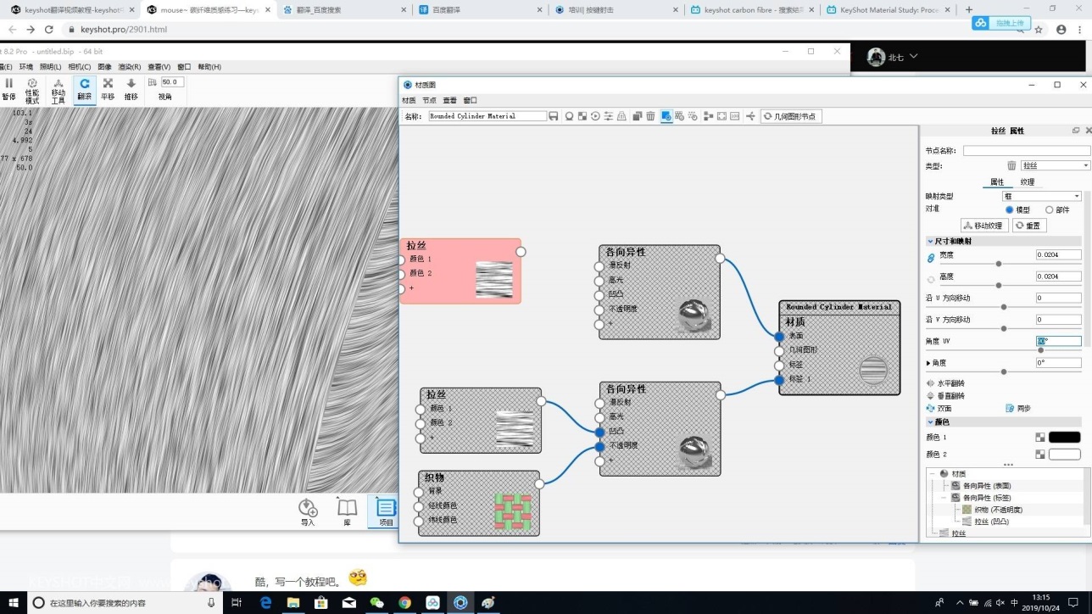Click the save icon beside material name

[554, 116]
